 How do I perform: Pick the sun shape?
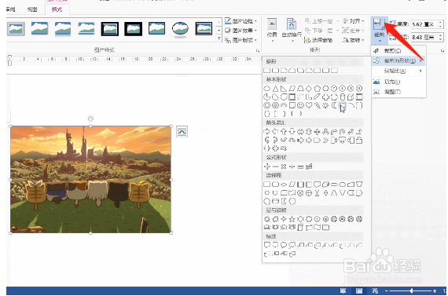coord(325,105)
